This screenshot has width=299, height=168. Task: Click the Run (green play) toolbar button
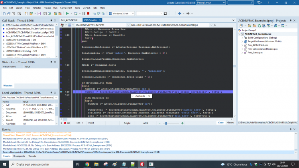click(x=67, y=14)
